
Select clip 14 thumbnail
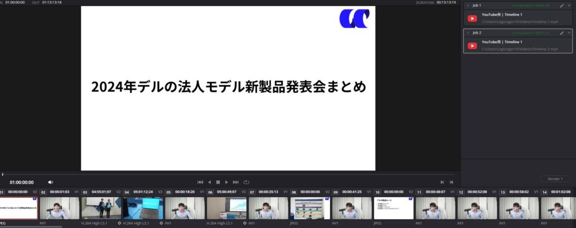coord(559,208)
